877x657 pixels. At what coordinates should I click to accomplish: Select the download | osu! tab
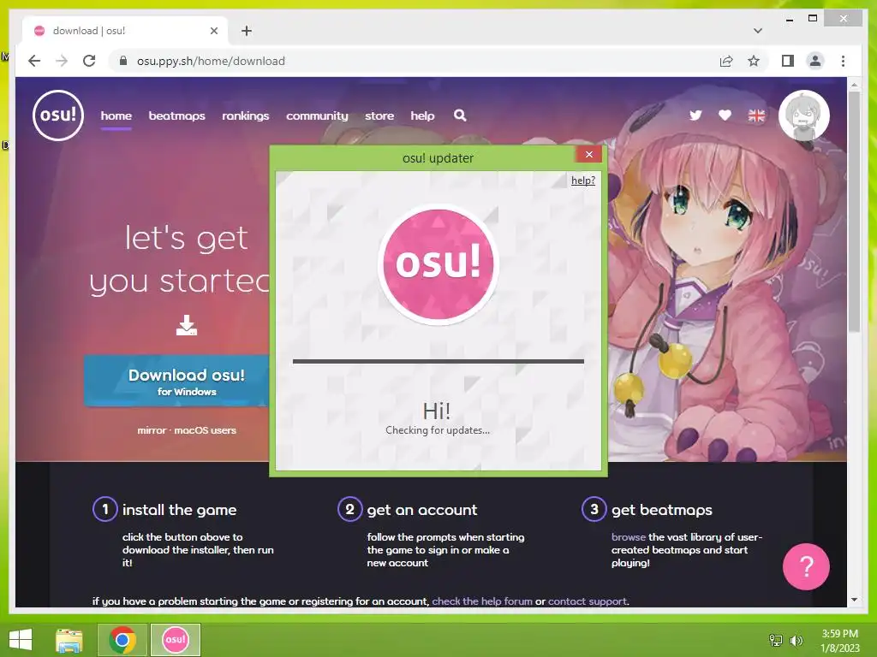pyautogui.click(x=124, y=31)
